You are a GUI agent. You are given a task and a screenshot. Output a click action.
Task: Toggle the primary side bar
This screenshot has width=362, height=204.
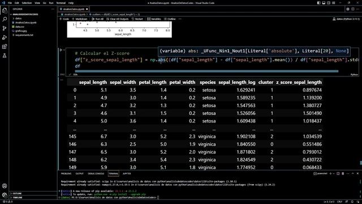tap(318, 3)
